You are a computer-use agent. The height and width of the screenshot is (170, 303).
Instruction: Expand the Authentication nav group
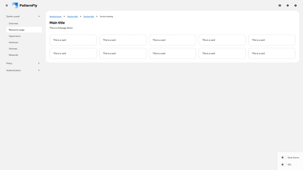point(23,70)
